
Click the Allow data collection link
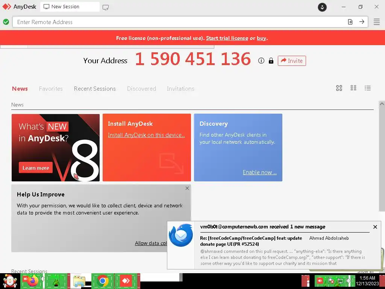point(151,243)
